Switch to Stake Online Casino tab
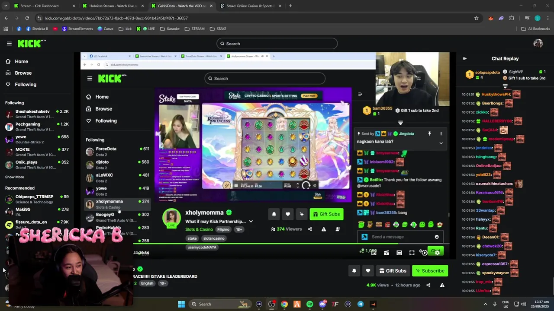 250,6
